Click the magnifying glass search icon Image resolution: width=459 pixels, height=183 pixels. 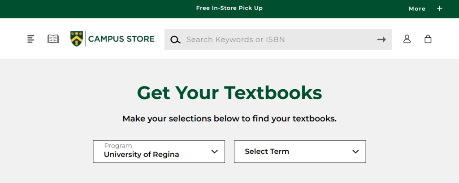pyautogui.click(x=175, y=39)
